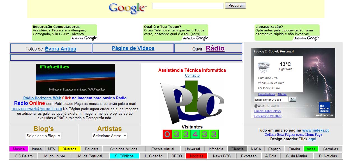
Task: Click The Weather Channel logo
Action: pyautogui.click(x=324, y=108)
